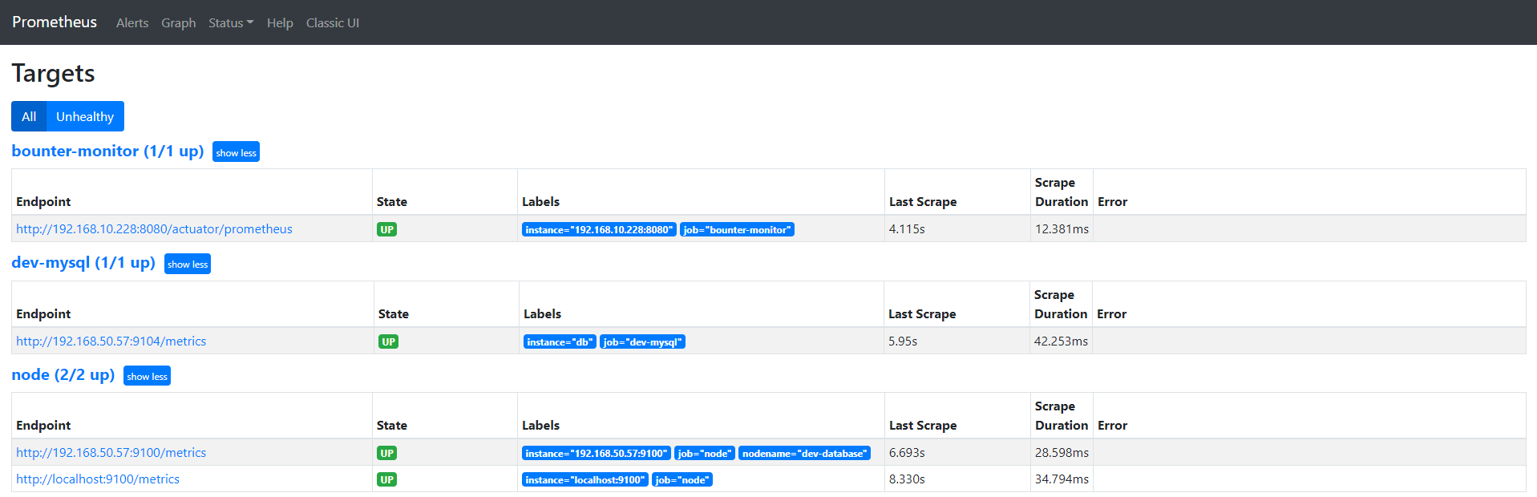Click the nodename="dev-database" label badge

click(804, 454)
